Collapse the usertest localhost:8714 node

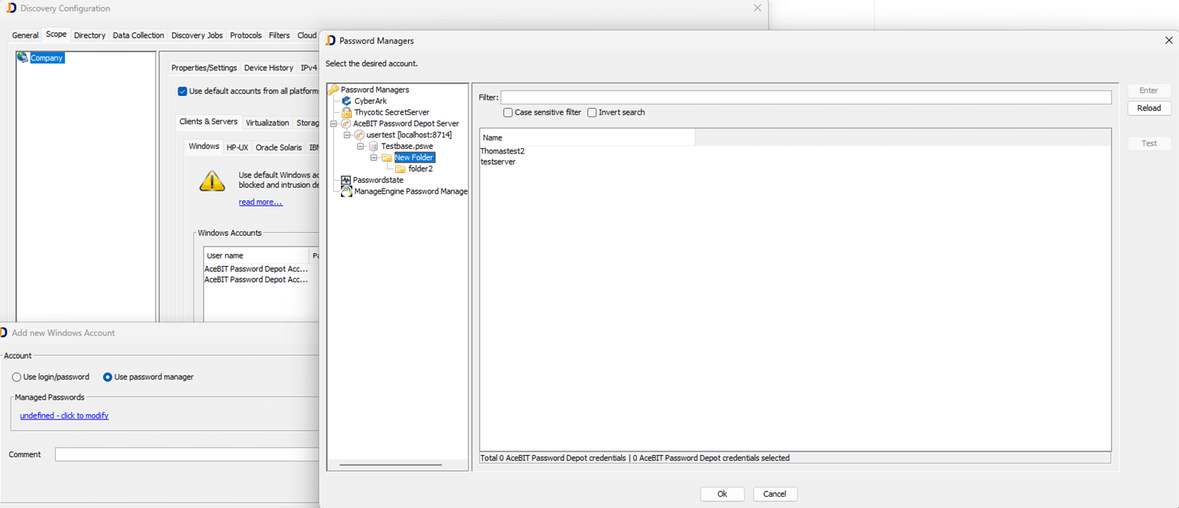(347, 135)
